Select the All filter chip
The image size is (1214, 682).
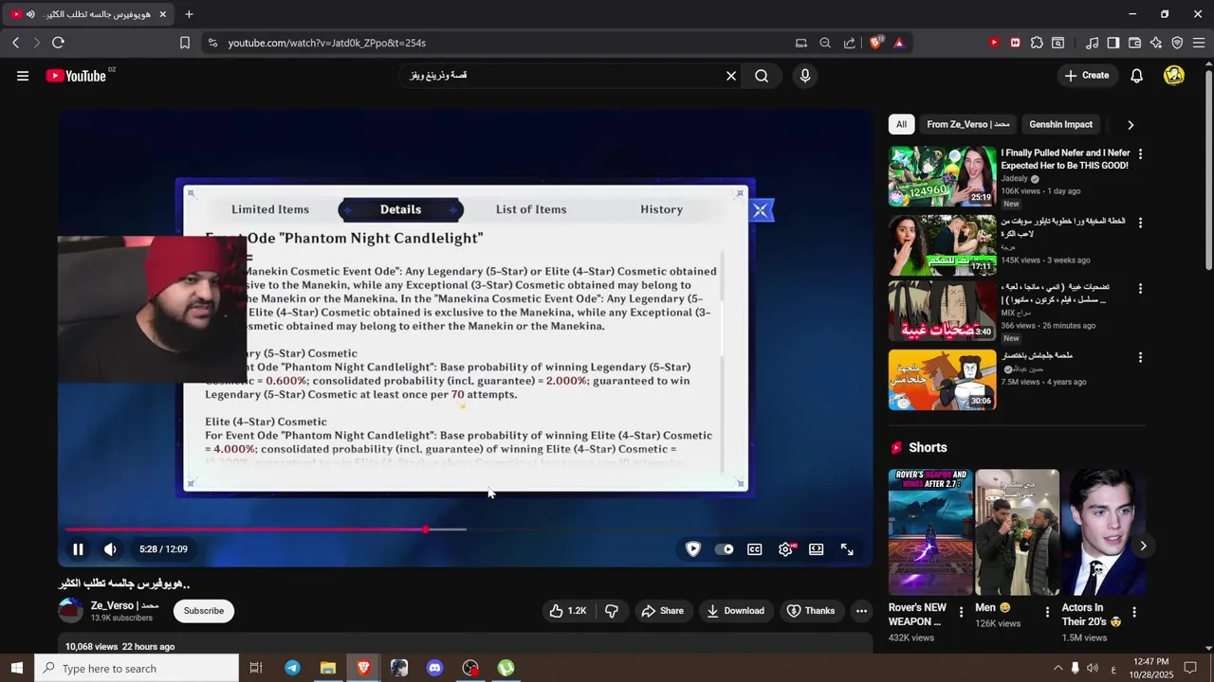pos(901,124)
